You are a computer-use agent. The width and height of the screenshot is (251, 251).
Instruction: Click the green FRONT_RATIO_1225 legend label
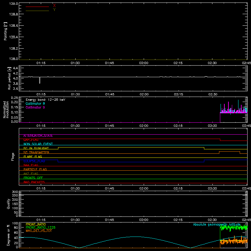(x=41, y=227)
